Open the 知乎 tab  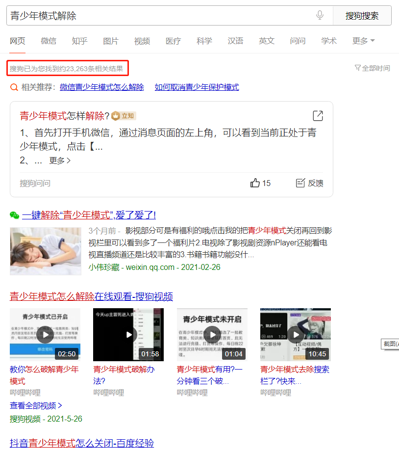coord(80,41)
